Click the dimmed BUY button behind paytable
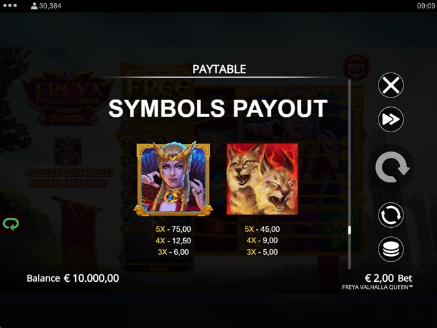437x328 pixels. pos(356,67)
